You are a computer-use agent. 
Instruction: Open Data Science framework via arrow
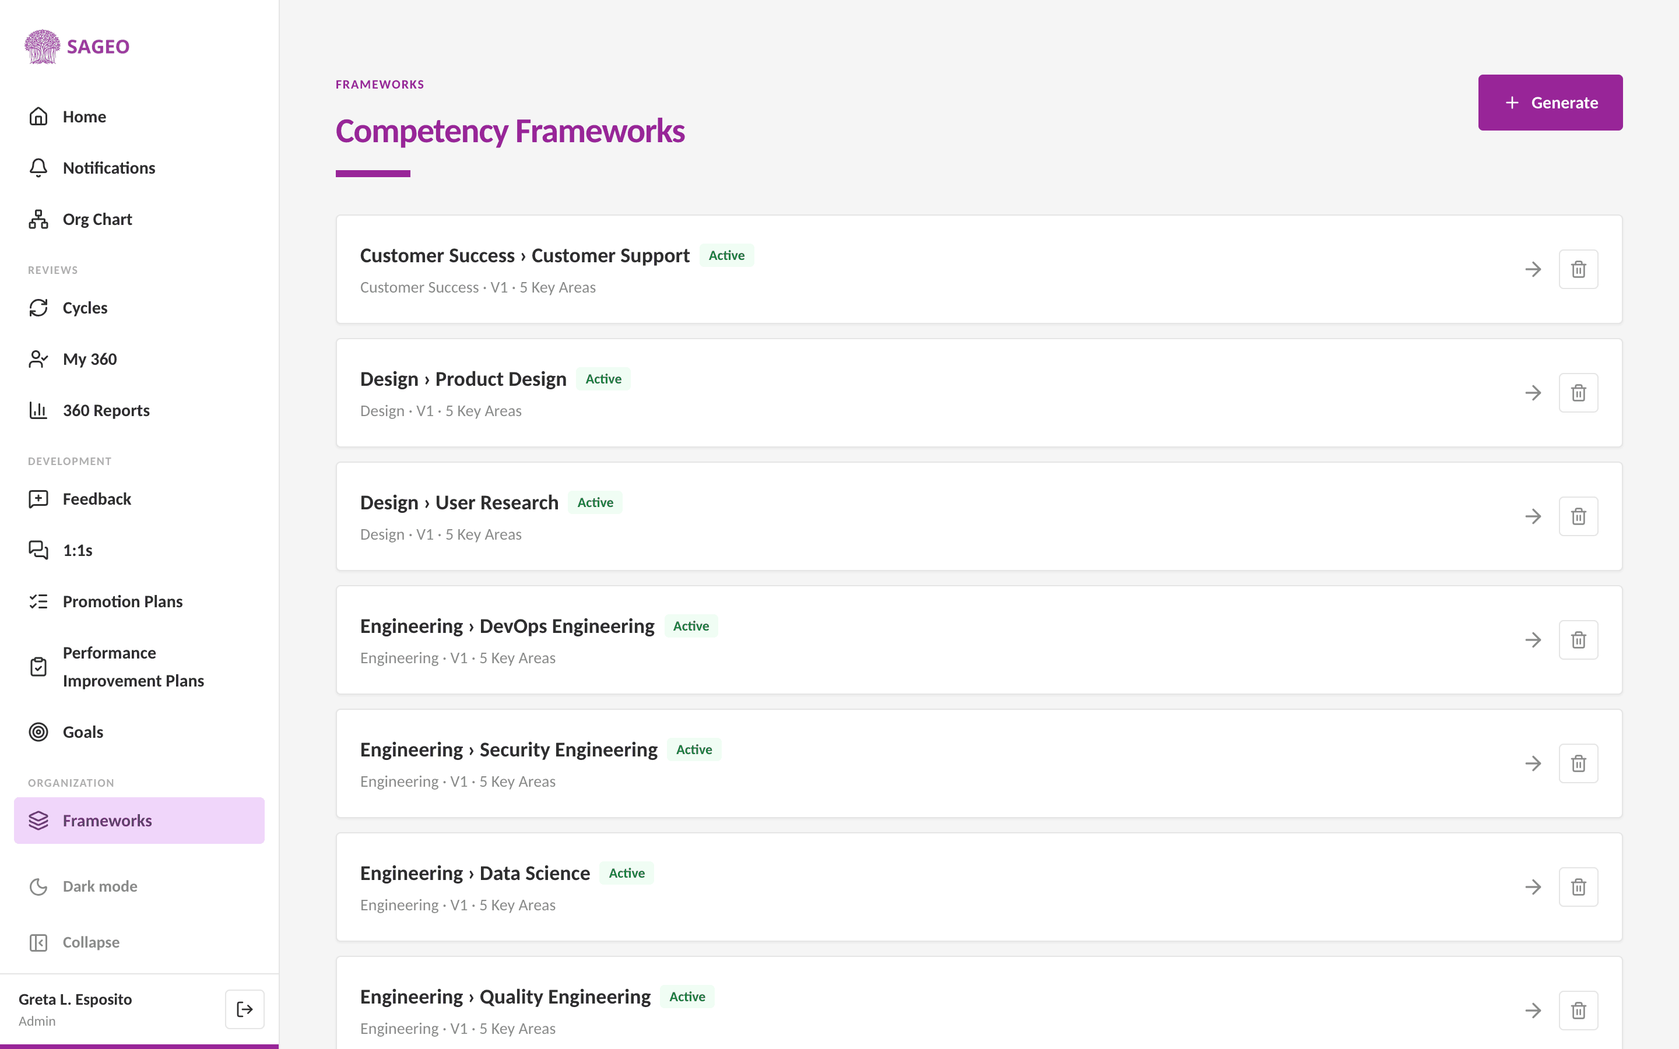tap(1533, 886)
